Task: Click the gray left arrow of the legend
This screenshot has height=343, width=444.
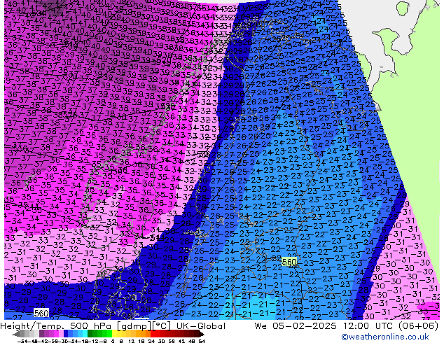Action: click(x=16, y=334)
